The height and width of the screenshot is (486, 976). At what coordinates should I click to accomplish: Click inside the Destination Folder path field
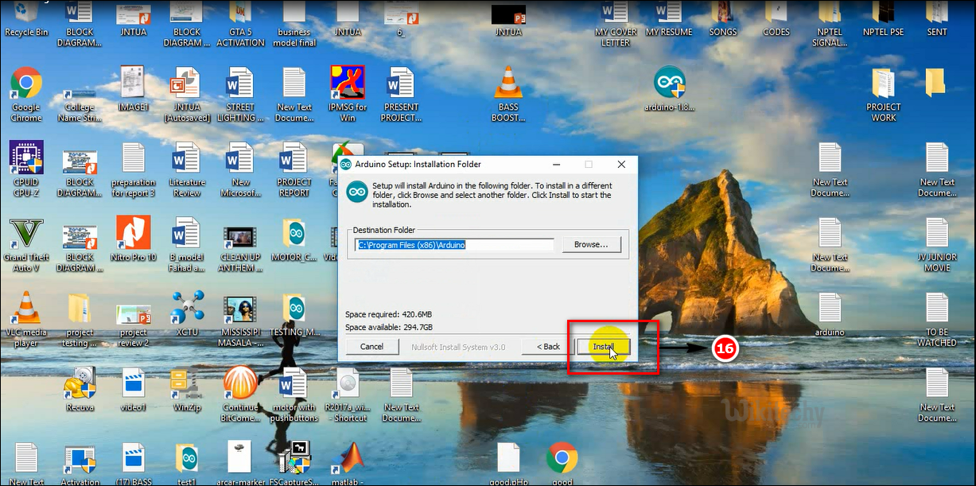click(x=453, y=244)
